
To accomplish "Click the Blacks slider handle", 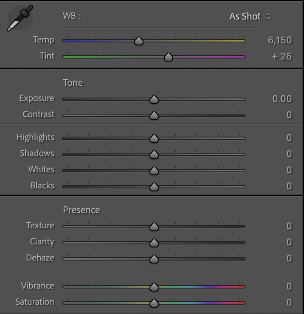I will [x=154, y=187].
